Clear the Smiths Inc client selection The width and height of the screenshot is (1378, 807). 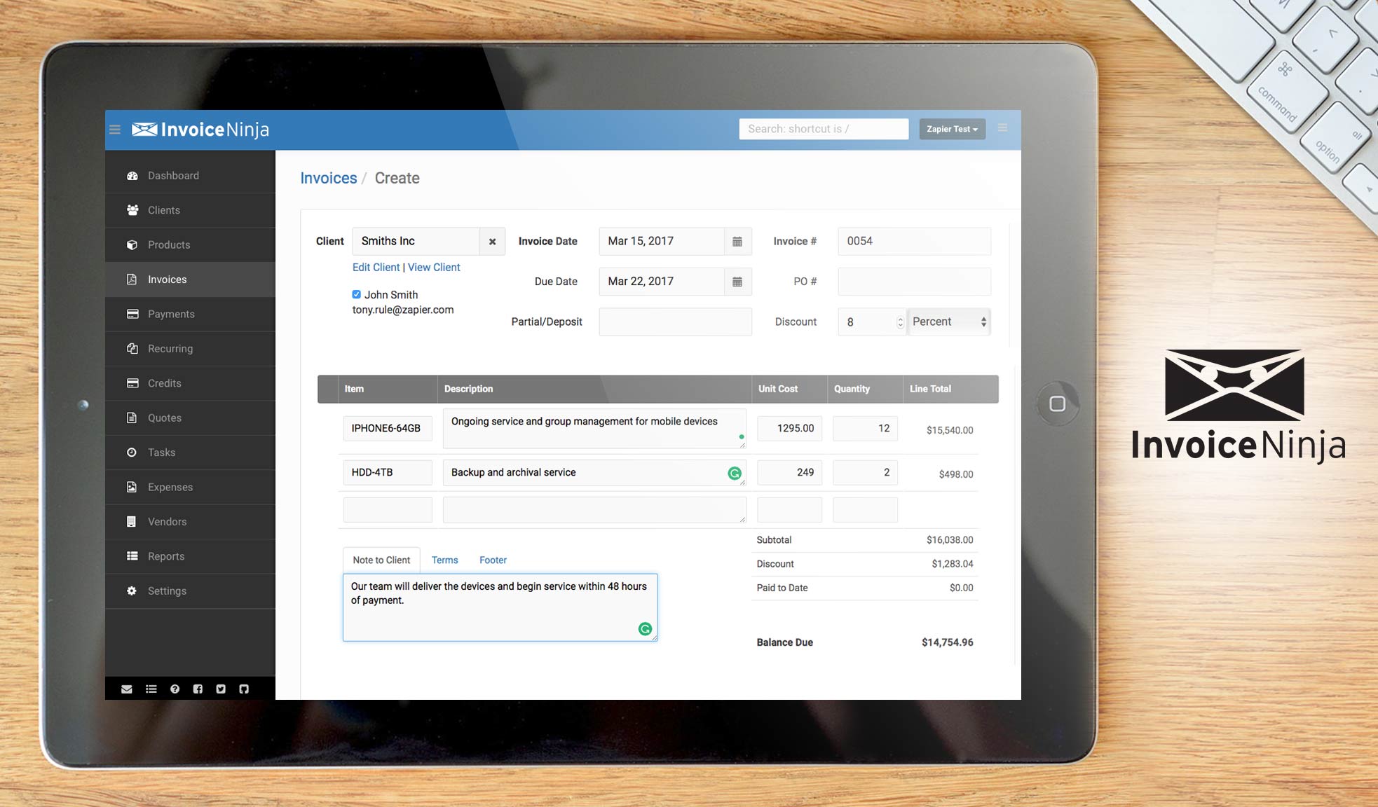[492, 242]
